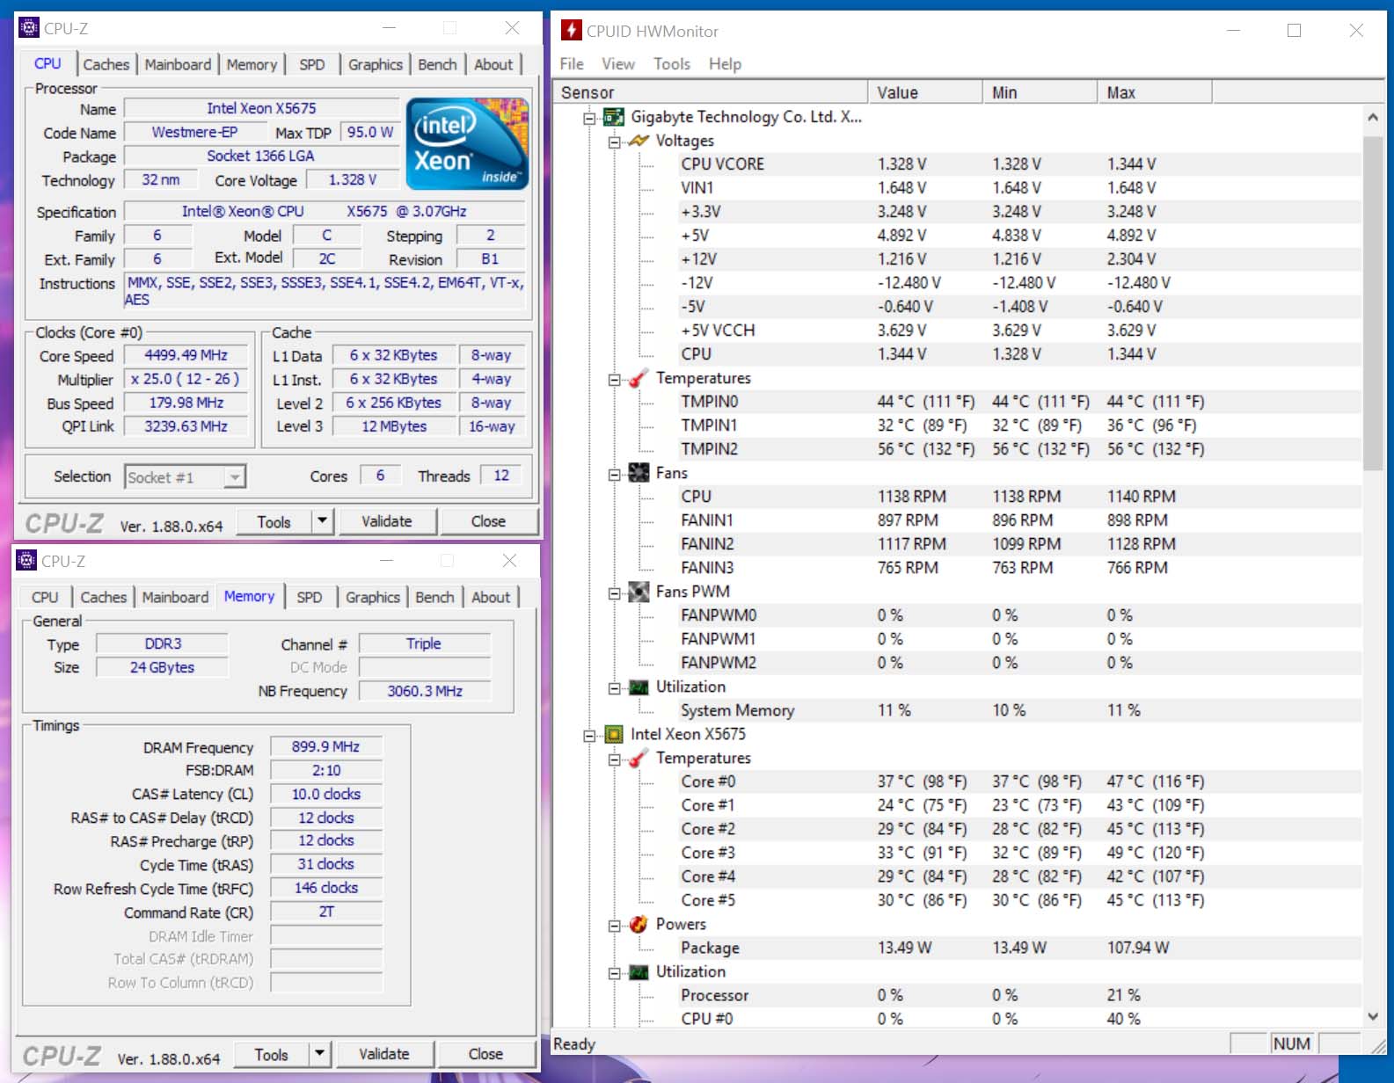The image size is (1394, 1083).
Task: Click the CPU-Z icon in top window title bar
Action: [x=29, y=28]
